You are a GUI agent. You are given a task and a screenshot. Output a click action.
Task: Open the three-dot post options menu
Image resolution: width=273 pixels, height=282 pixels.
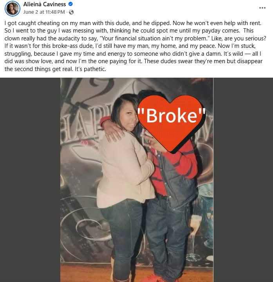[x=262, y=8]
